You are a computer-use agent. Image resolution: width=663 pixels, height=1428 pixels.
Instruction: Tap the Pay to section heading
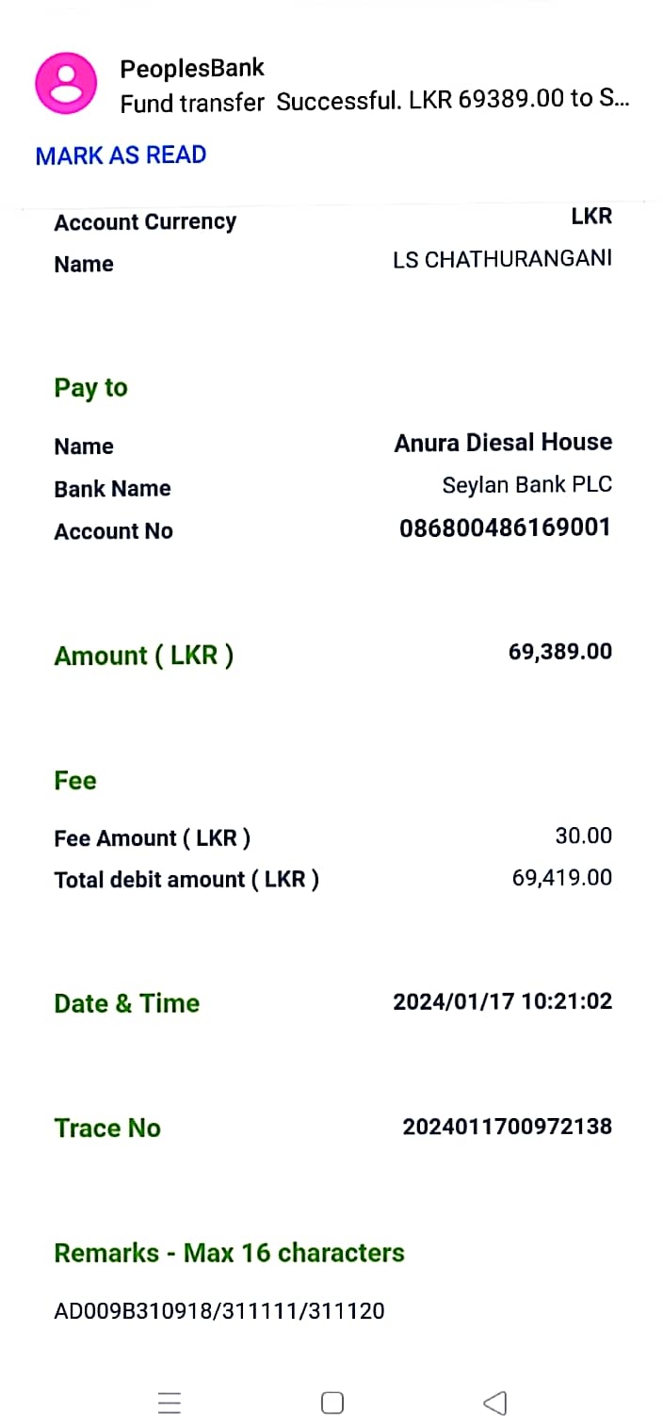point(90,388)
